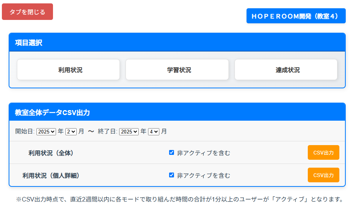Click the ※CSV出力時点で note text

(179, 199)
